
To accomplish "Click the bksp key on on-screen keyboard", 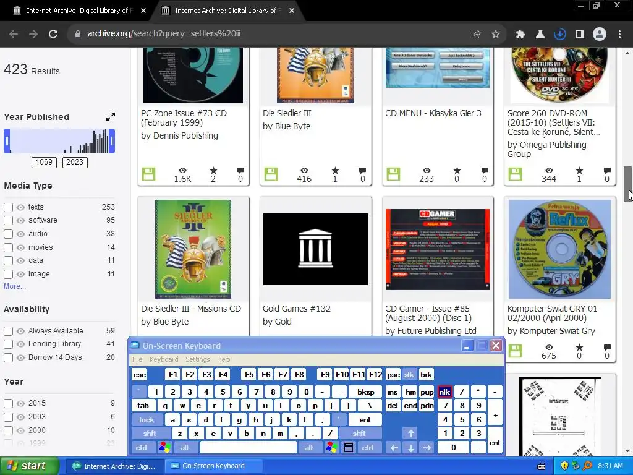I will pos(366,392).
